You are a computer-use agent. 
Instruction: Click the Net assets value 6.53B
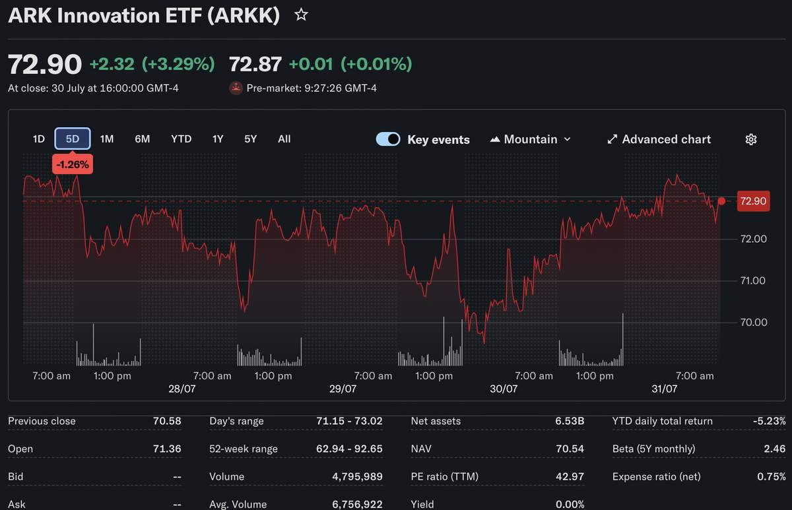[x=569, y=421]
